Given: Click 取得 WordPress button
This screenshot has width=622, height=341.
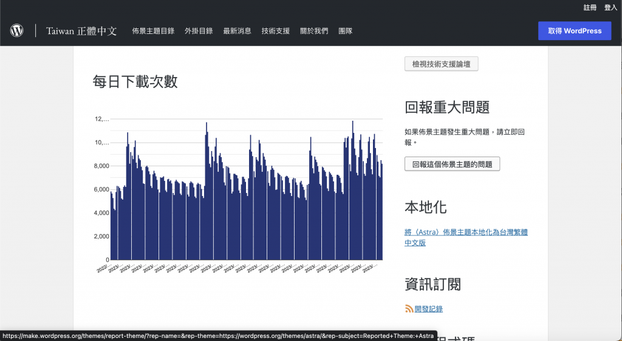Looking at the screenshot, I should pyautogui.click(x=575, y=31).
